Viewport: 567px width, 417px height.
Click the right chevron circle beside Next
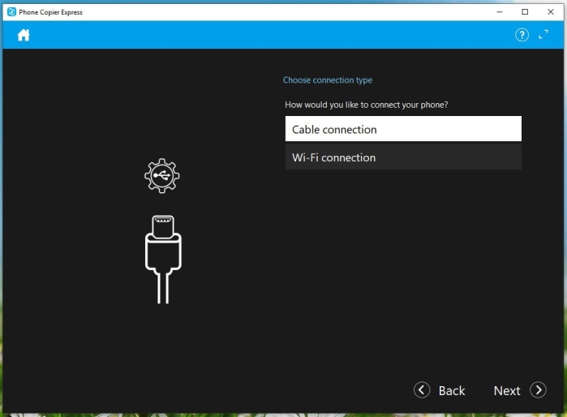pyautogui.click(x=538, y=390)
